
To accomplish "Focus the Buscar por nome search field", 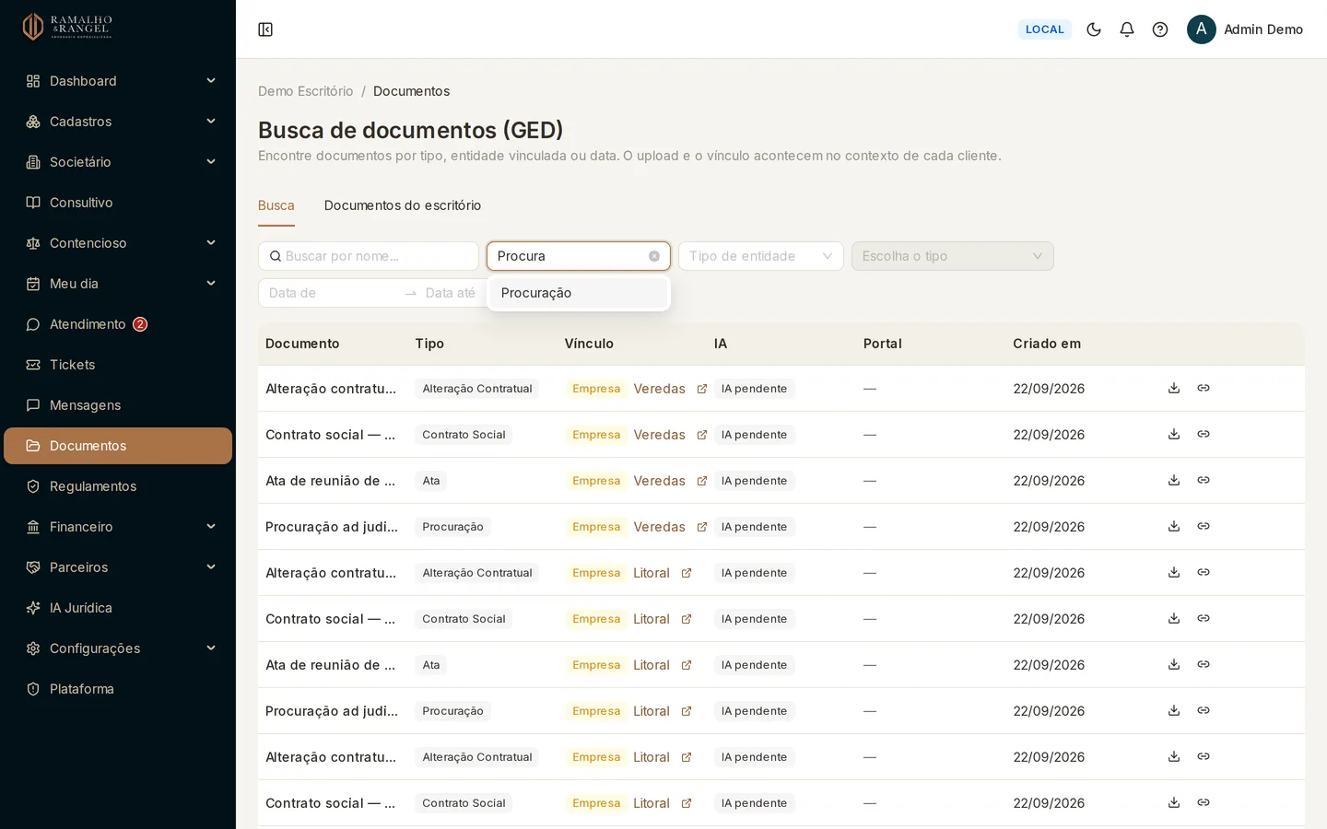I will point(369,256).
